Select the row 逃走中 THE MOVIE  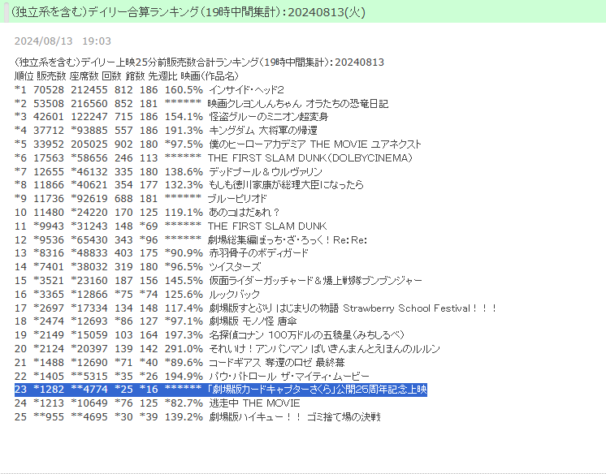pos(158,403)
